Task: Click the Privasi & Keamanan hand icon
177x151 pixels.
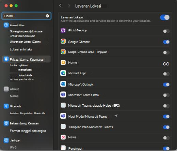Action: click(x=6, y=59)
